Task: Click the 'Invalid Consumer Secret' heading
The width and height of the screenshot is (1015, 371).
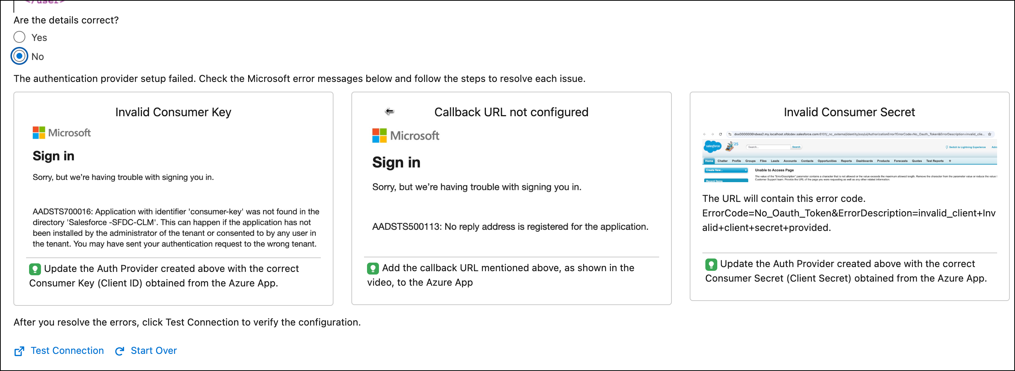Action: point(850,112)
